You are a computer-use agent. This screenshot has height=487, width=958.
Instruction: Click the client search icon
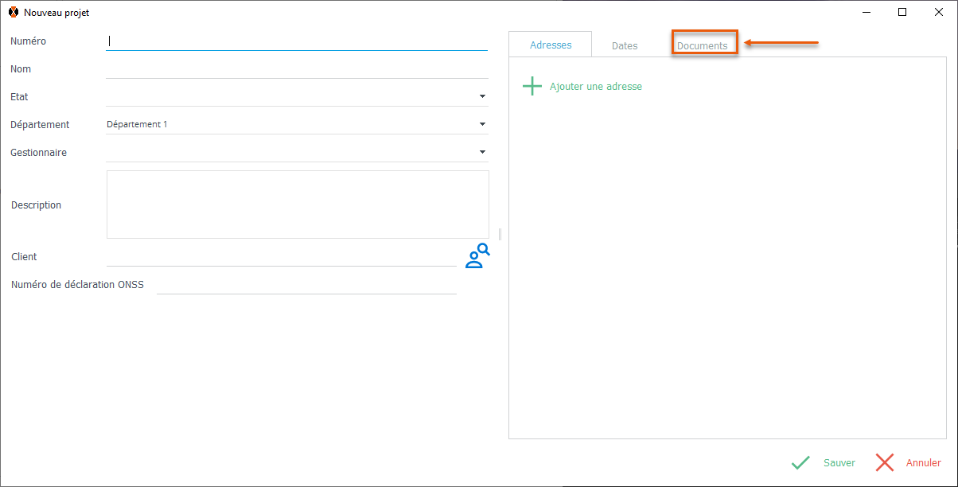477,256
